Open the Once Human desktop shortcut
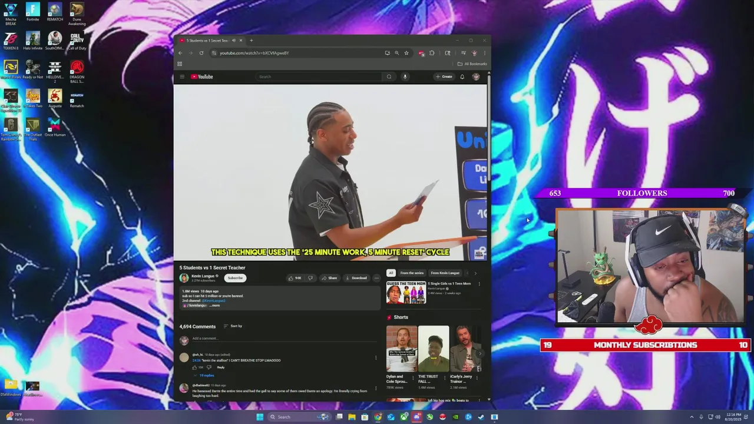 point(55,128)
